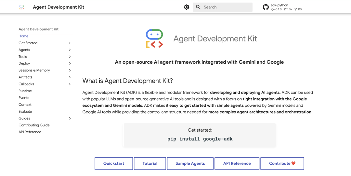Viewport: 351px width, 176px height.
Task: Go to the Home page link
Action: pyautogui.click(x=23, y=36)
